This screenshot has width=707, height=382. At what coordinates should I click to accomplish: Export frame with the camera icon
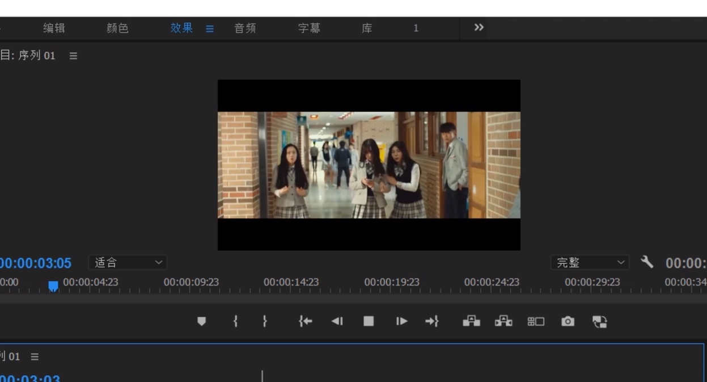[x=568, y=322]
